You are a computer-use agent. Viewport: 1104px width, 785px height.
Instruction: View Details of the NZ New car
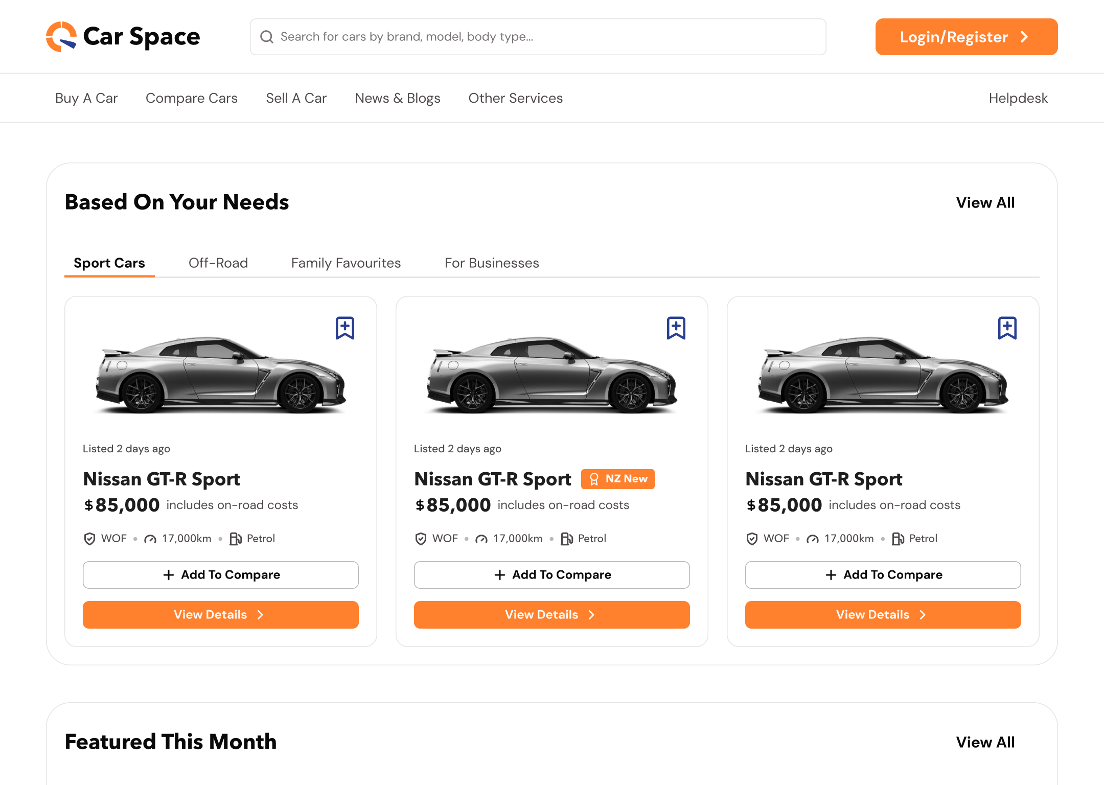[x=552, y=615]
